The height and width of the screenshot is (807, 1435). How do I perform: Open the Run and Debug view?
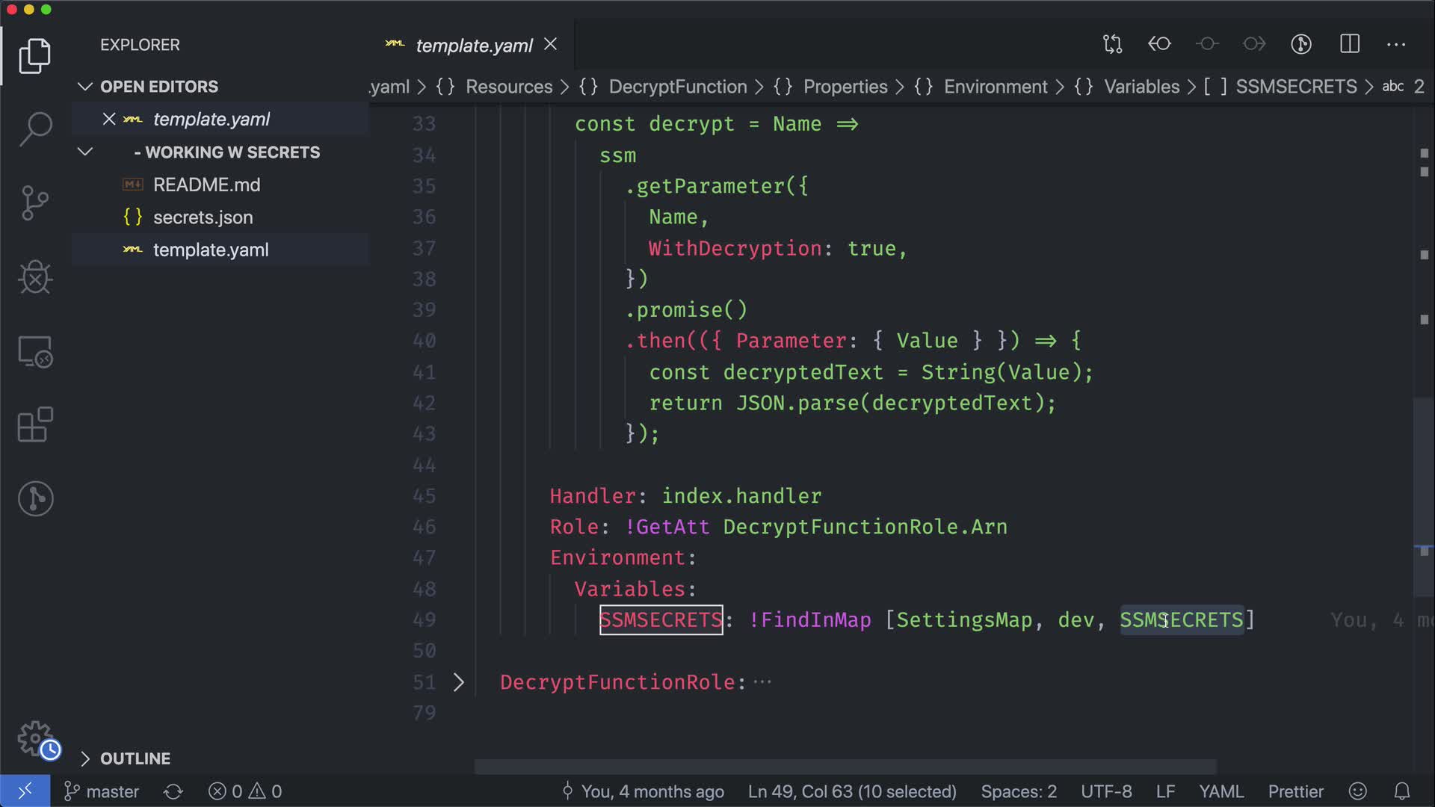[x=35, y=277]
